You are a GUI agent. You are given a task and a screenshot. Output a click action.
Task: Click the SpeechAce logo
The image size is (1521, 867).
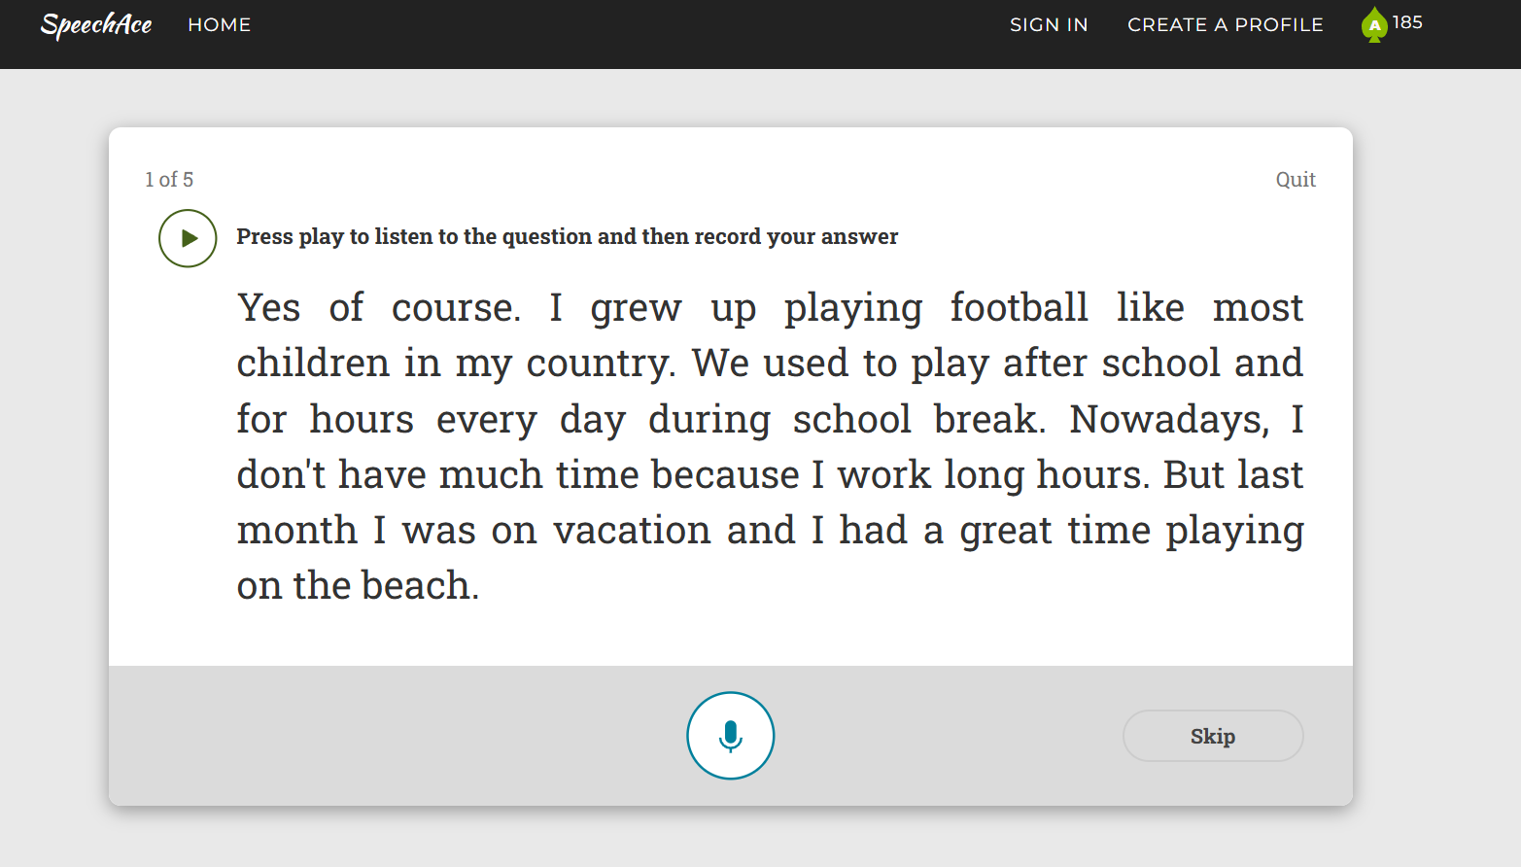point(96,24)
